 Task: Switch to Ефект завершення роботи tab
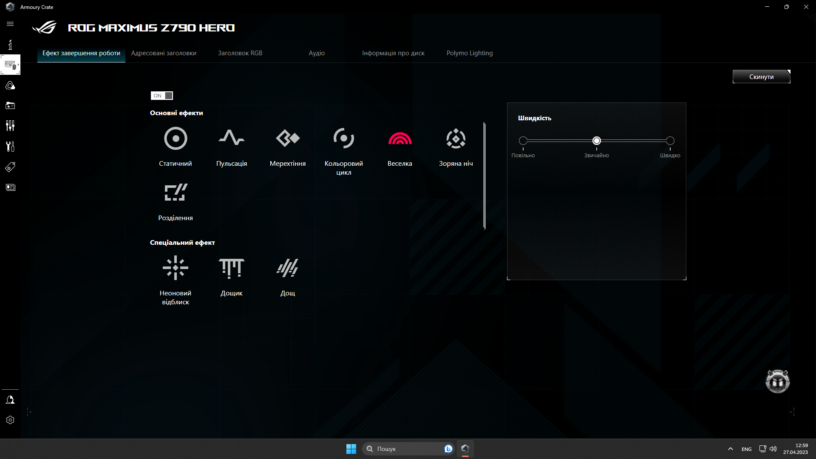[81, 53]
